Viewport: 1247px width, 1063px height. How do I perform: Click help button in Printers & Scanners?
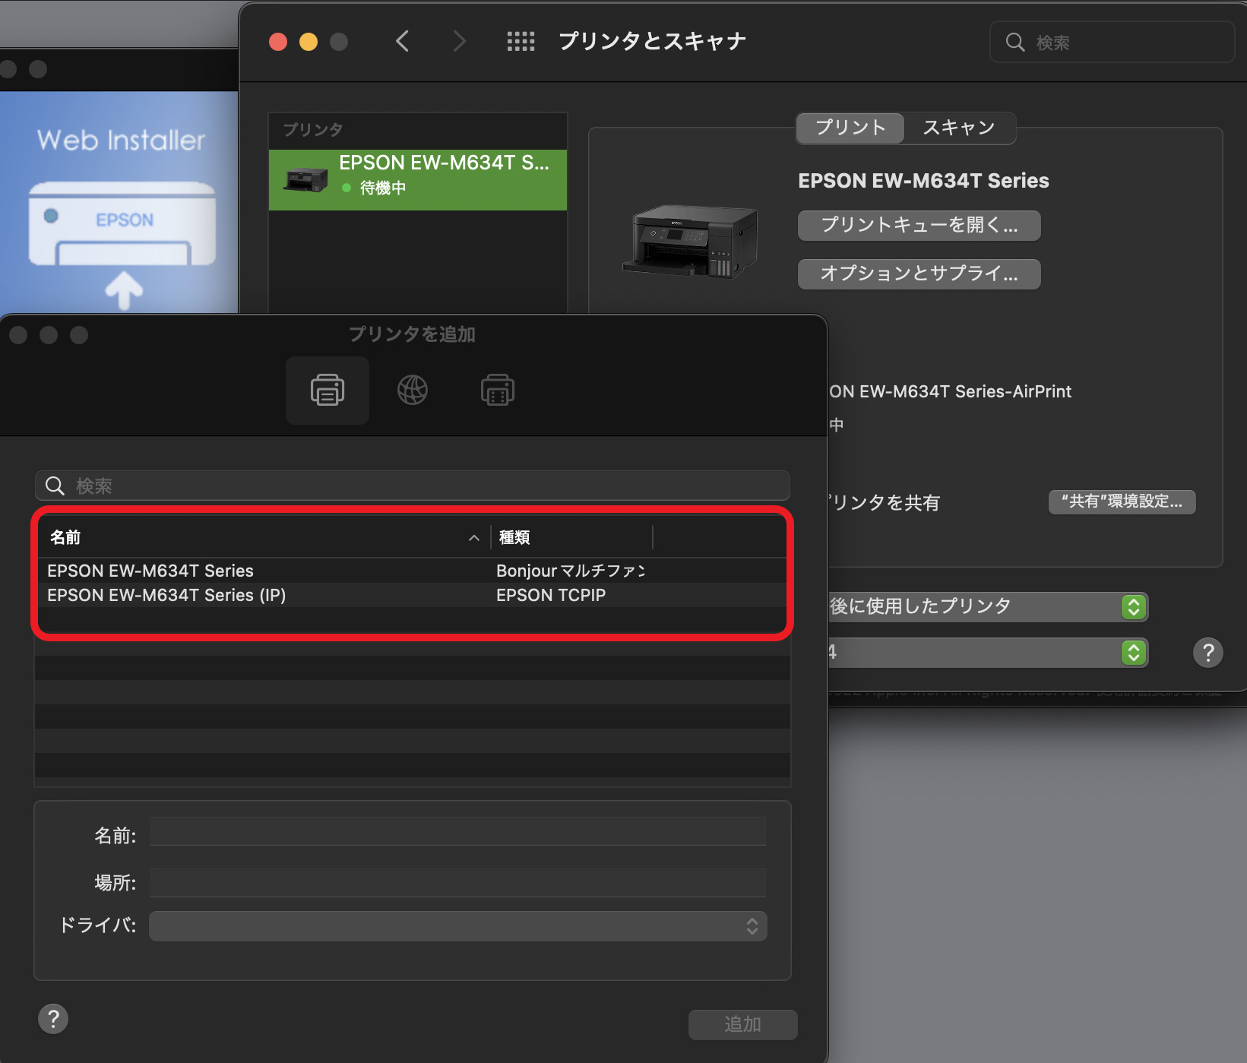(x=1207, y=653)
